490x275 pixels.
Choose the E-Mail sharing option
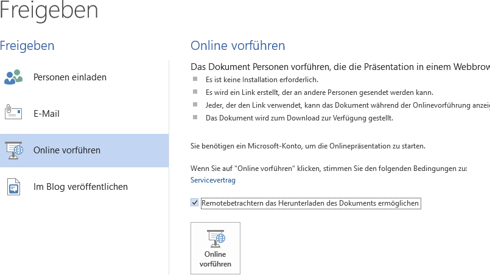46,114
